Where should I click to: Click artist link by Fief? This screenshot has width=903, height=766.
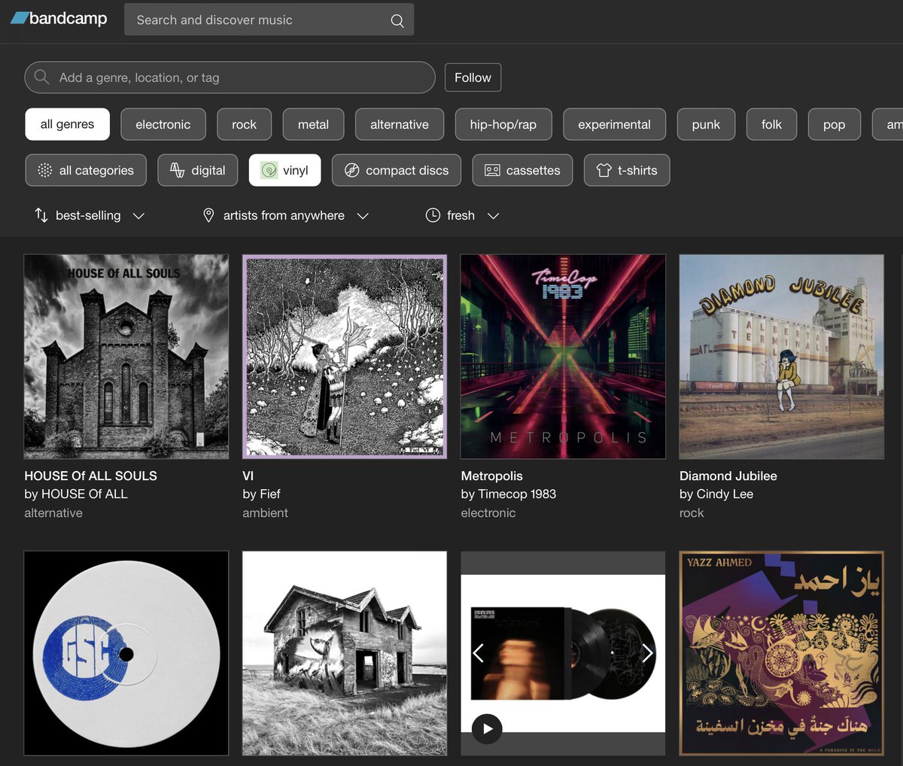[261, 494]
